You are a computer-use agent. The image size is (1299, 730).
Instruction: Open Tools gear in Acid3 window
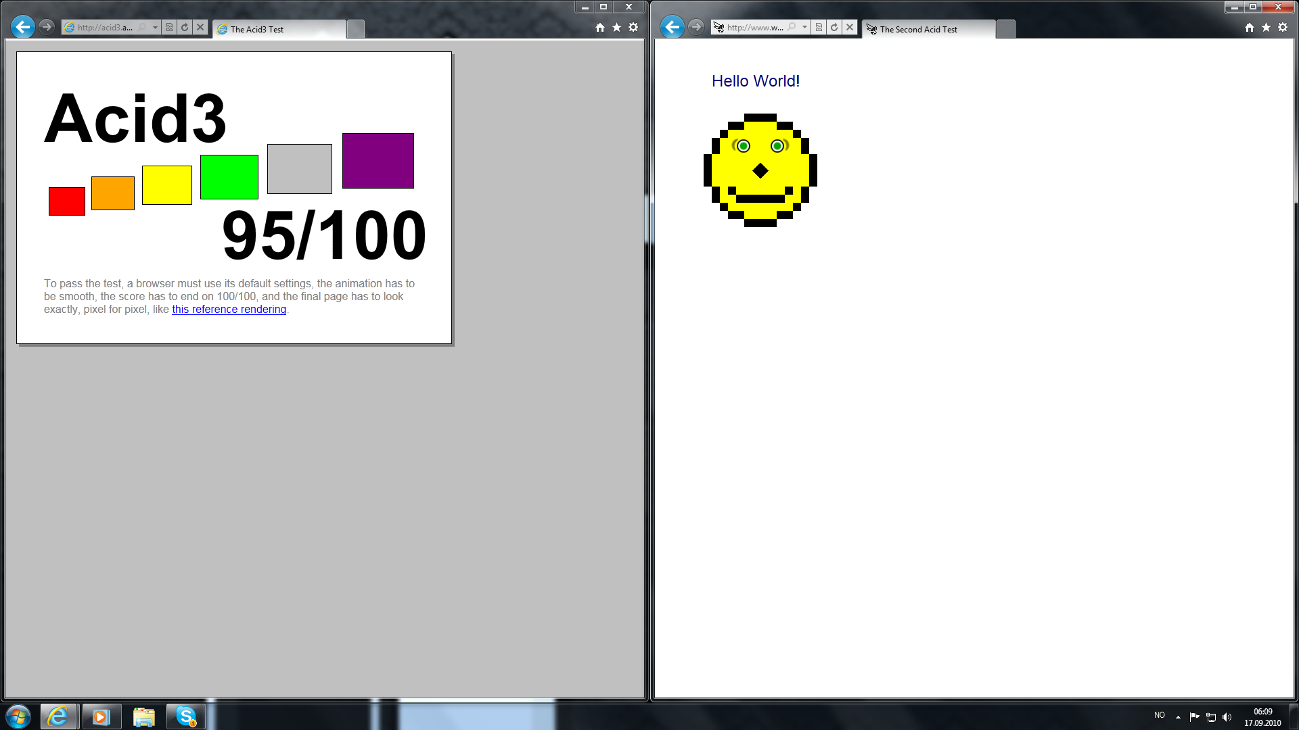[633, 27]
